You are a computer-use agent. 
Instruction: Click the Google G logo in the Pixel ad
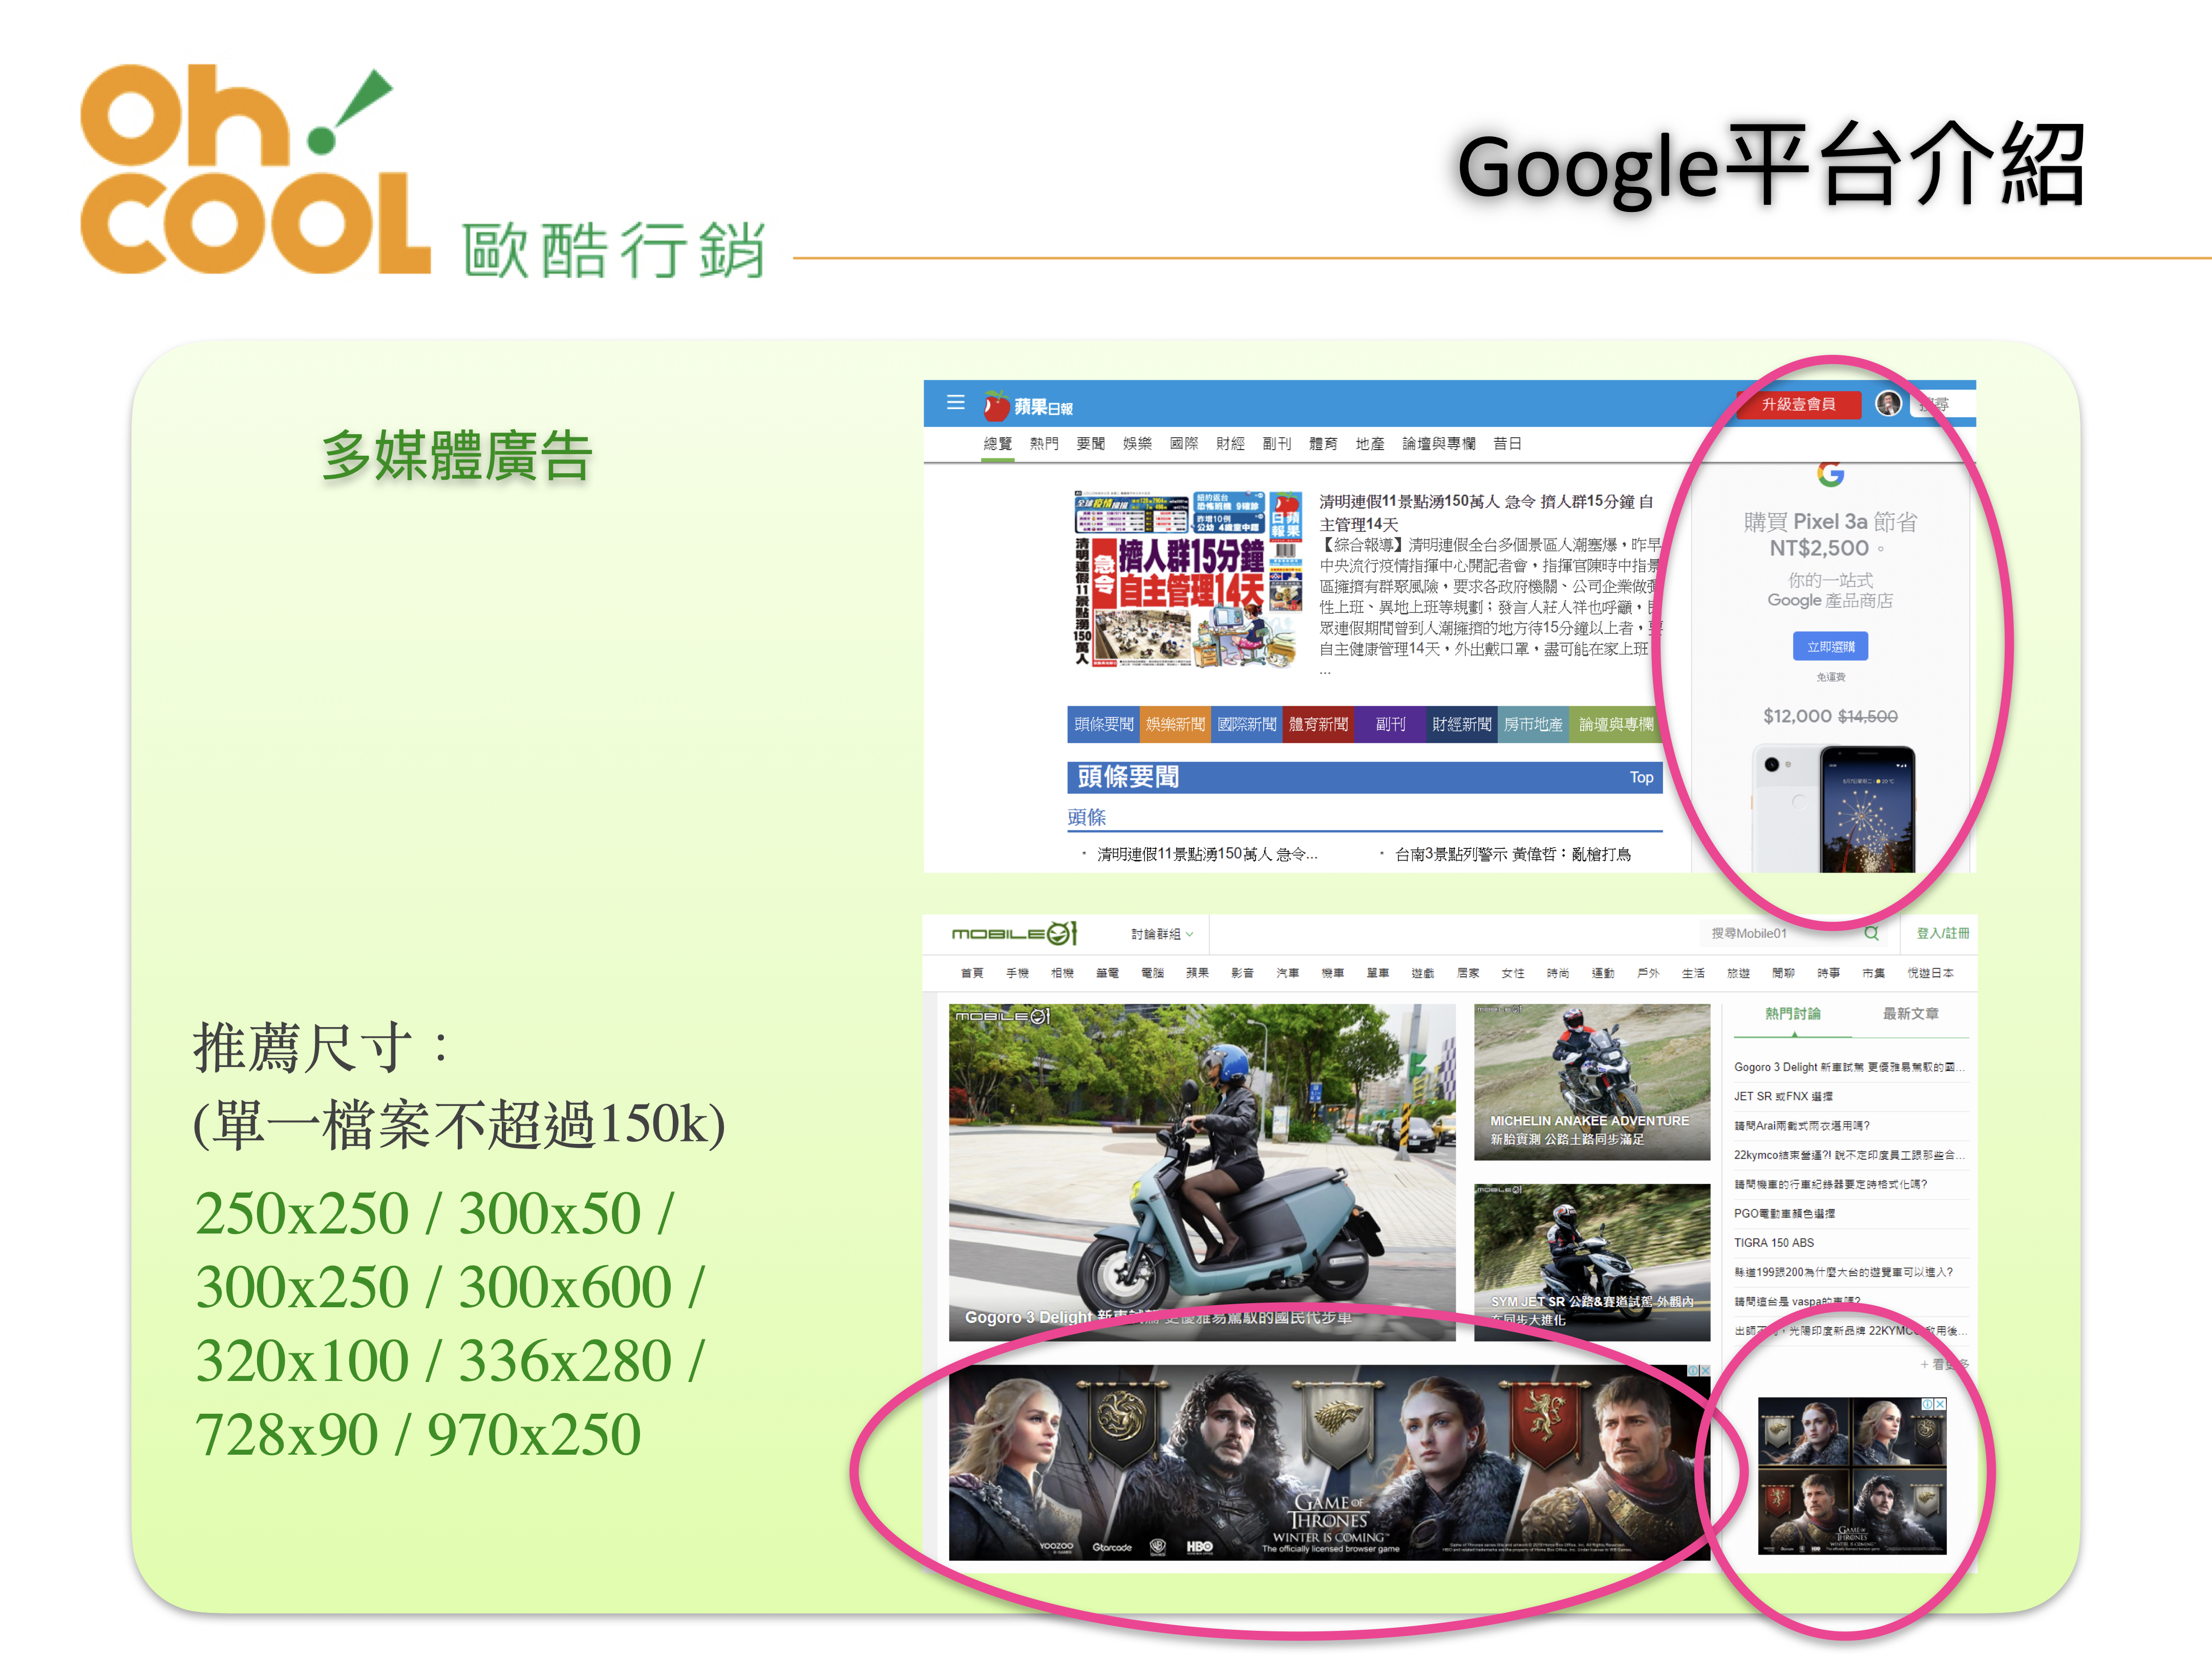(x=1830, y=474)
